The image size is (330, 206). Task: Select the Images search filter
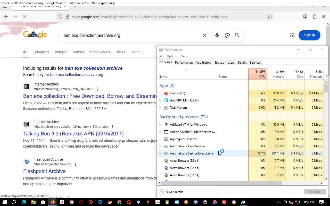(x=61, y=52)
